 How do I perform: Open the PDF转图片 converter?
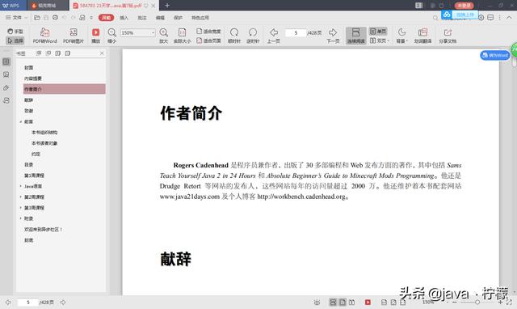click(74, 36)
